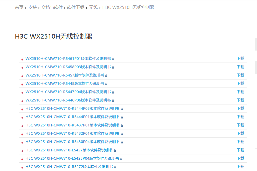Click 下载 for R5446P06 version
The height and width of the screenshot is (171, 257).
pos(240,100)
